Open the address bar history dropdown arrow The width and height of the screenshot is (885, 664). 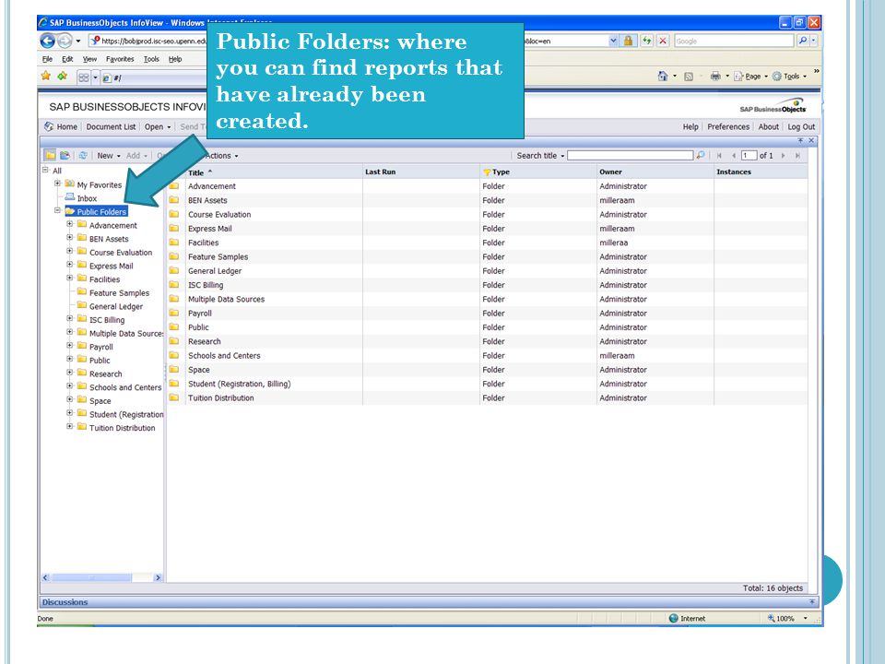pos(613,41)
